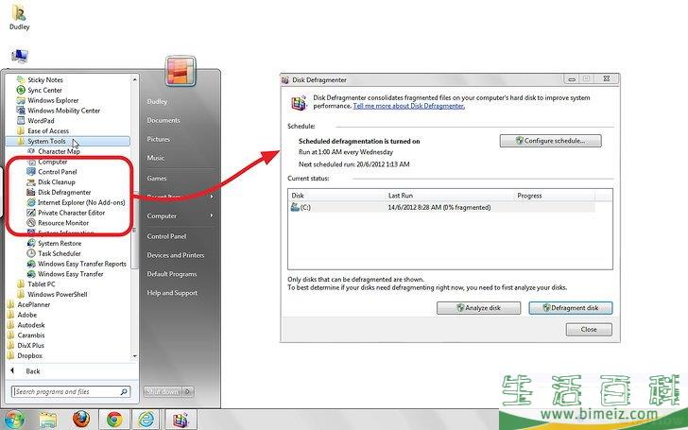Launch Sync Center icon
The height and width of the screenshot is (430, 688).
pos(20,90)
